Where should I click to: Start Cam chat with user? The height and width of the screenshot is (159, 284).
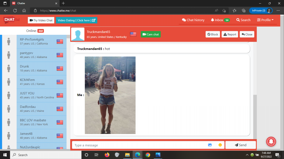click(151, 34)
